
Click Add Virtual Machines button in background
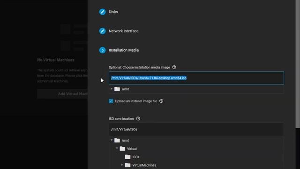click(x=62, y=94)
